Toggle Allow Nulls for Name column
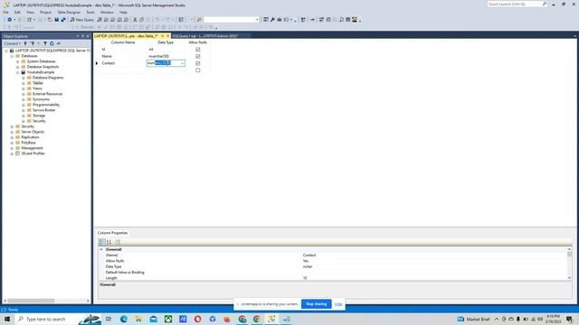This screenshot has width=579, height=325. [x=198, y=56]
